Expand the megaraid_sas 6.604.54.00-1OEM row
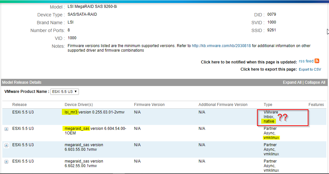This screenshot has width=329, height=174. click(6, 129)
